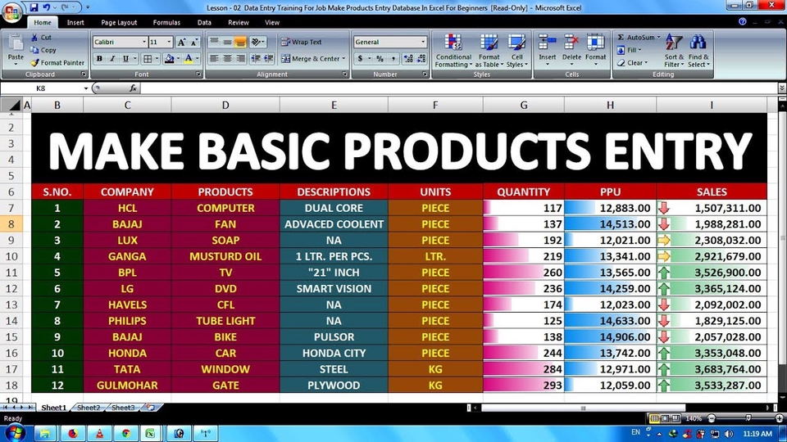Open the Fill Color bucket icon
Viewport: 787px width, 442px height.
169,59
